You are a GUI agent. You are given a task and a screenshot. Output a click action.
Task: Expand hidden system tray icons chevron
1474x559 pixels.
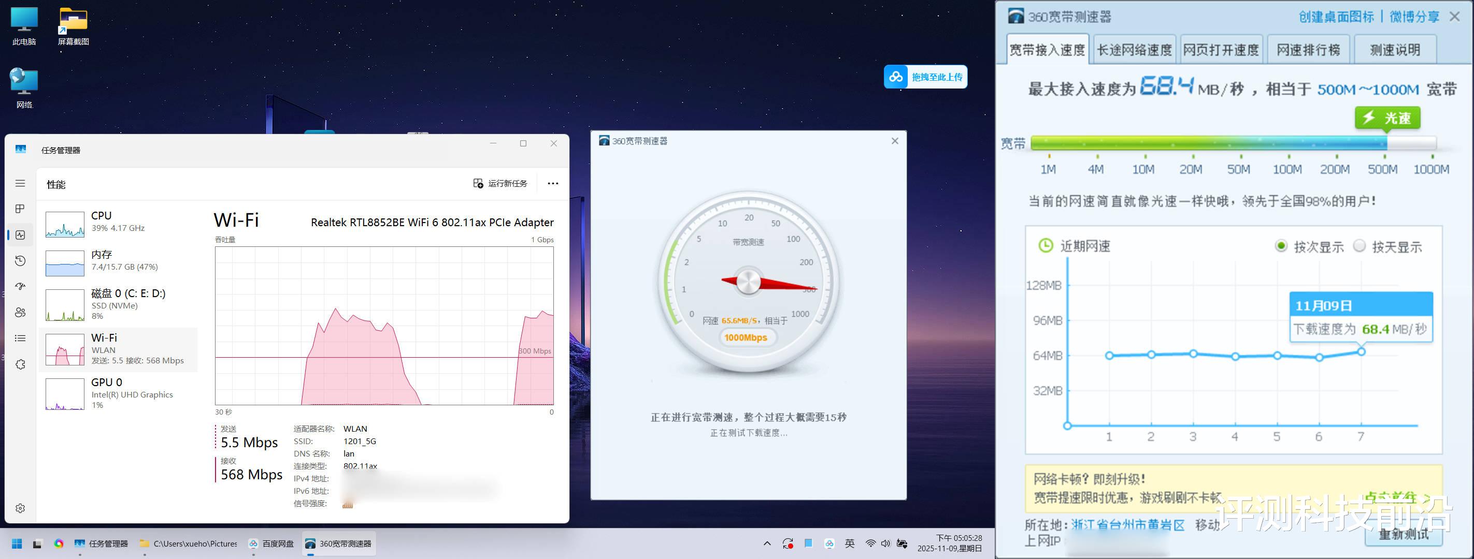pos(767,543)
